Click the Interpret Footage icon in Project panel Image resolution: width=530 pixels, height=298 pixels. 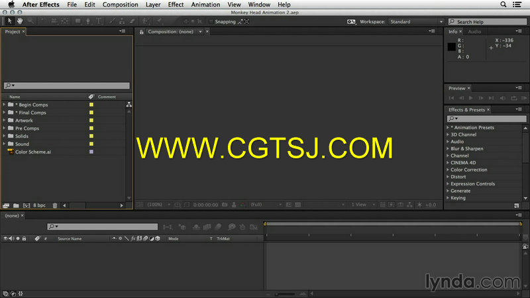coord(6,205)
